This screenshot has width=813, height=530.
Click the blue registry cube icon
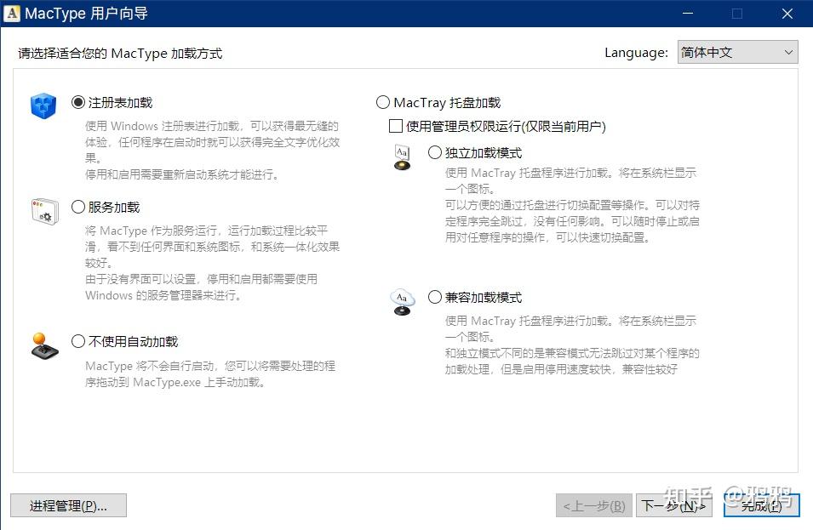pyautogui.click(x=43, y=105)
